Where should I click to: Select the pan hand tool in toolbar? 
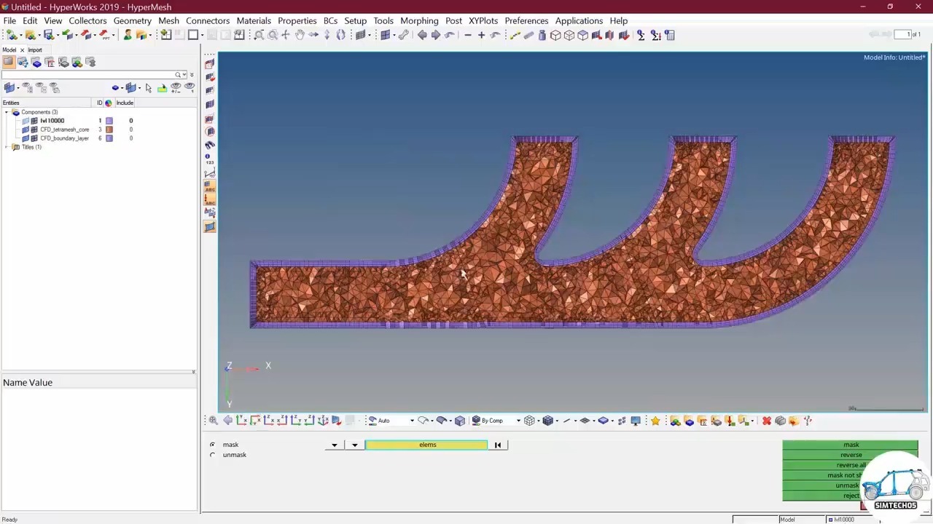click(300, 35)
